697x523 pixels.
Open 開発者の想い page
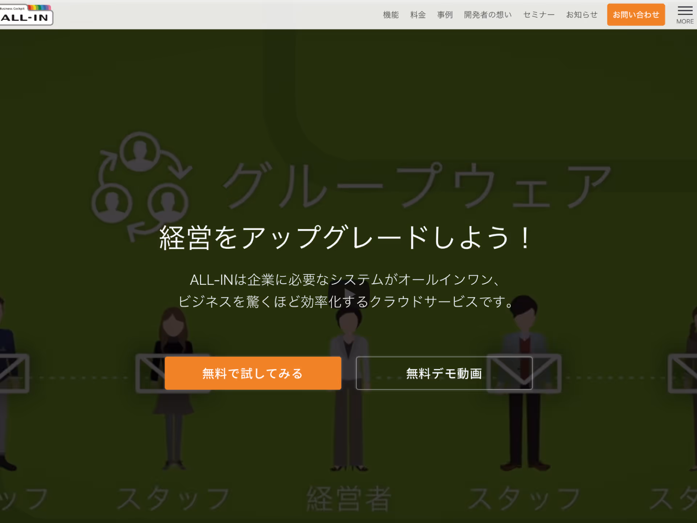488,15
